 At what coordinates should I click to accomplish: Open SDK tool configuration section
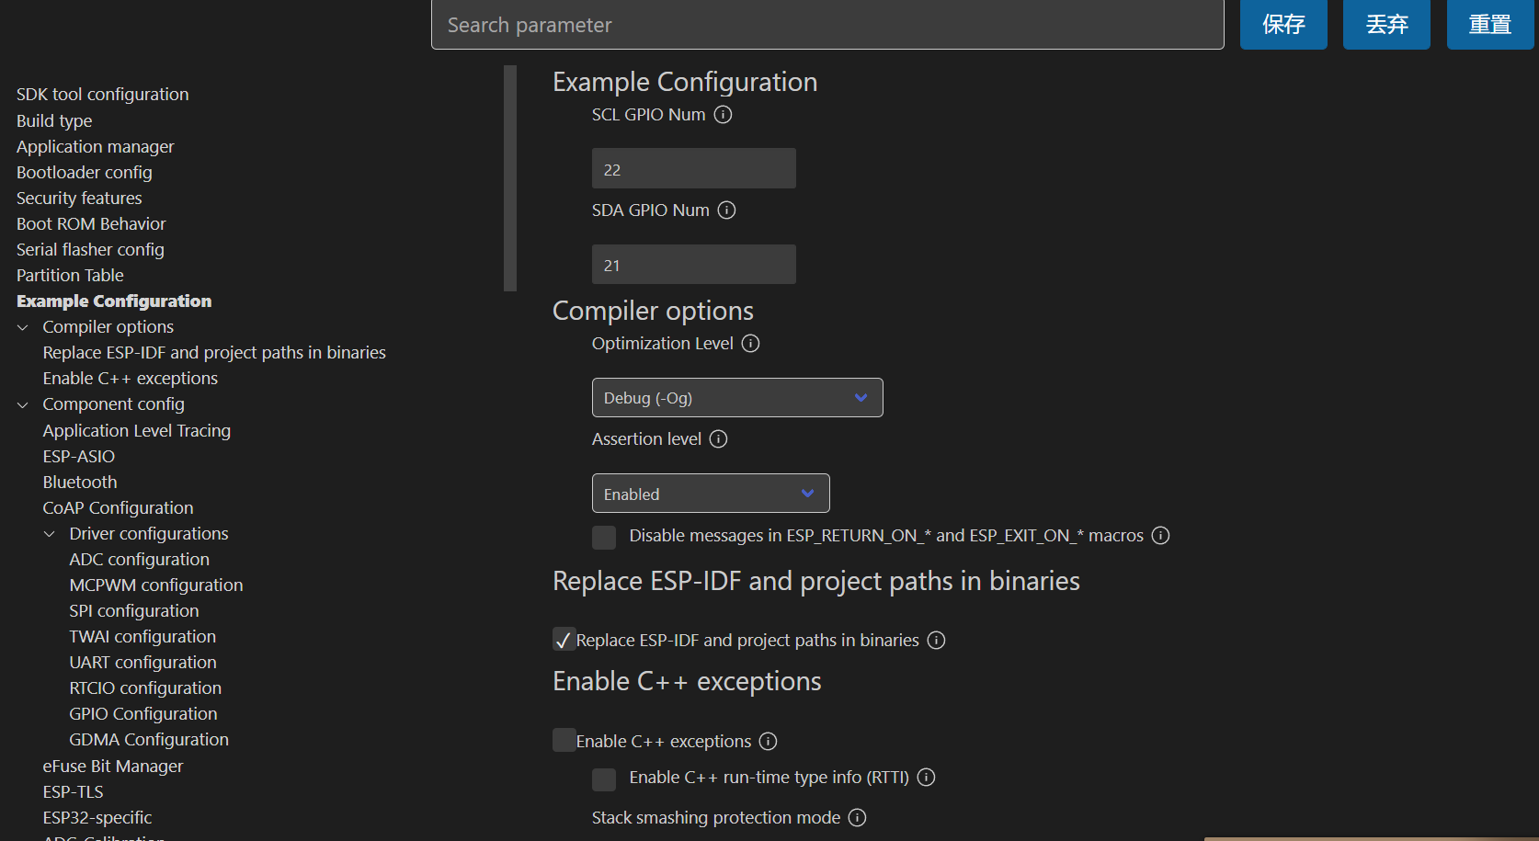pyautogui.click(x=102, y=95)
